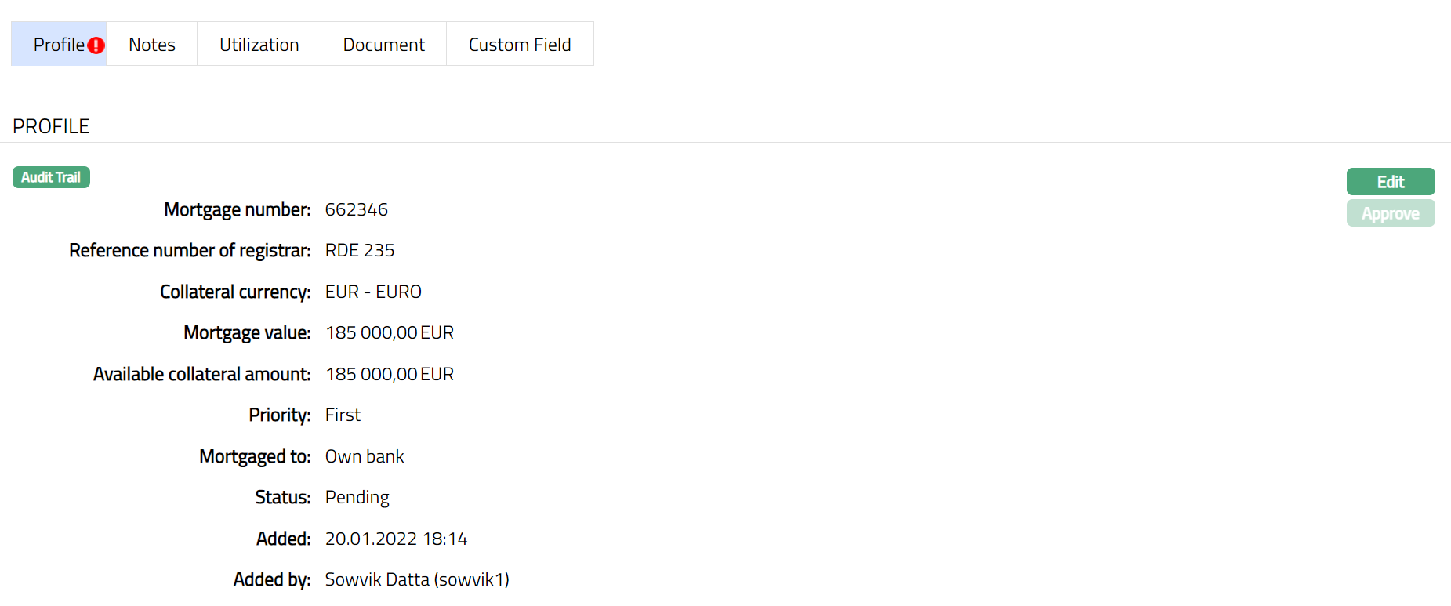
Task: Click the PROFILE section heading
Action: pyautogui.click(x=51, y=126)
